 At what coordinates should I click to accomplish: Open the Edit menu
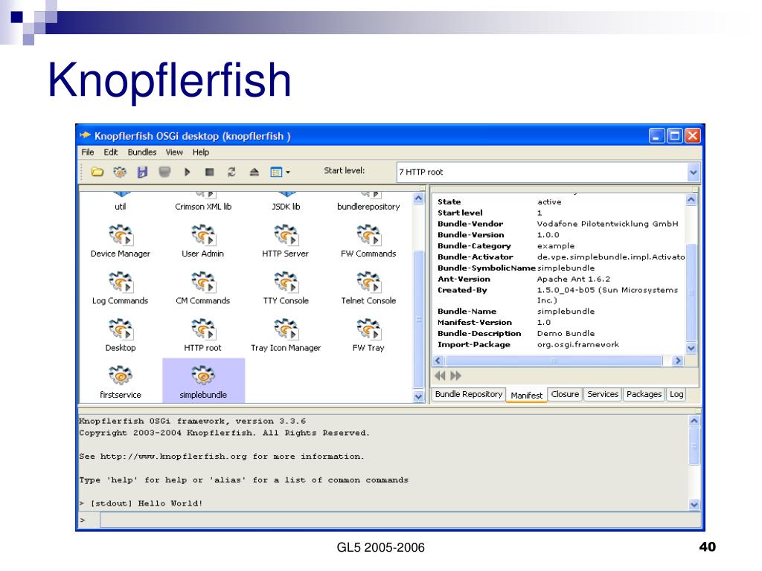(x=110, y=152)
